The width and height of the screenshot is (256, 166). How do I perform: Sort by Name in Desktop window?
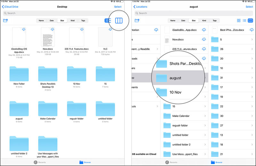41,20
